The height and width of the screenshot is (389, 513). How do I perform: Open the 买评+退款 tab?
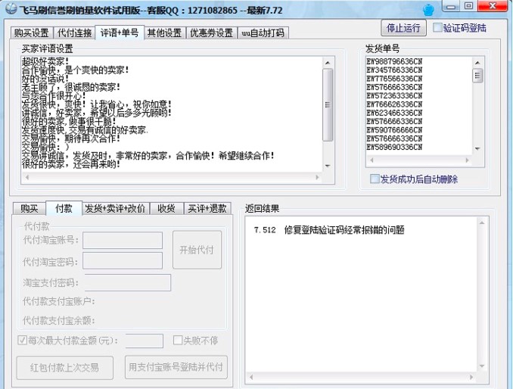click(207, 208)
